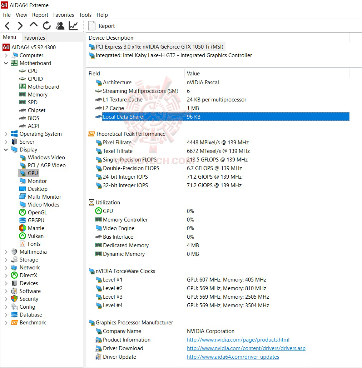Expand the Computer tree node
The image size is (362, 368).
(6, 55)
